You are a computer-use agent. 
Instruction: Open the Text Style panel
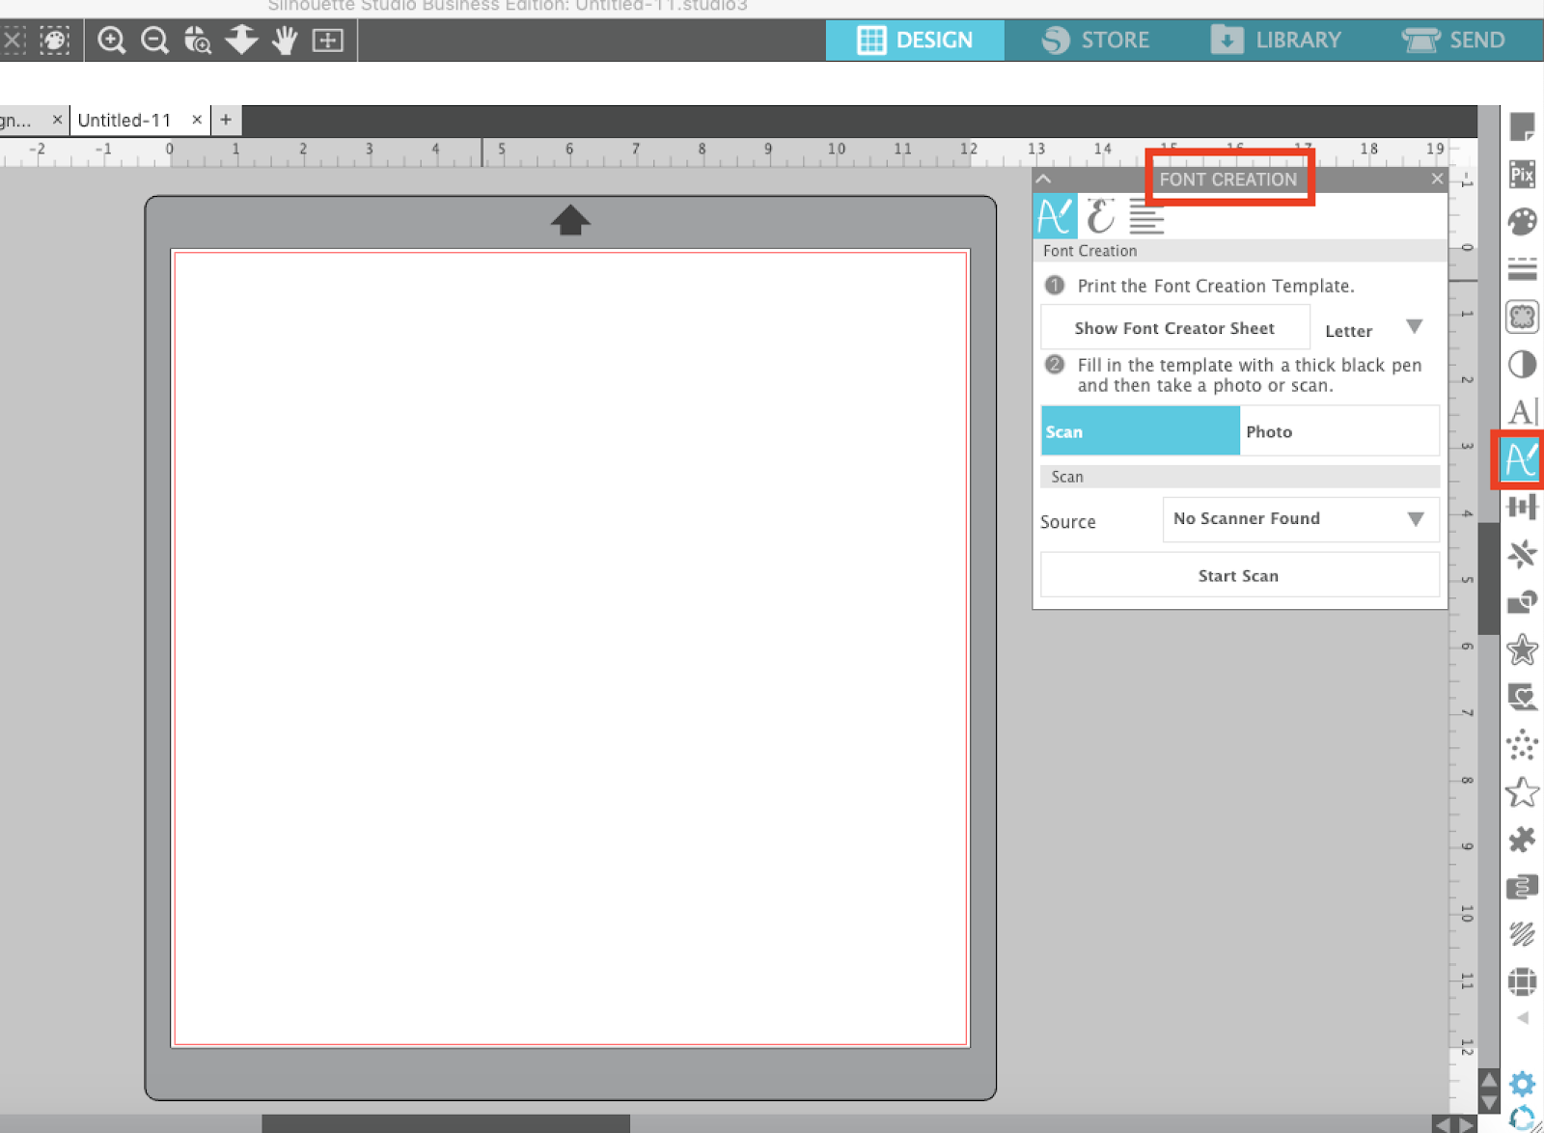(1522, 412)
